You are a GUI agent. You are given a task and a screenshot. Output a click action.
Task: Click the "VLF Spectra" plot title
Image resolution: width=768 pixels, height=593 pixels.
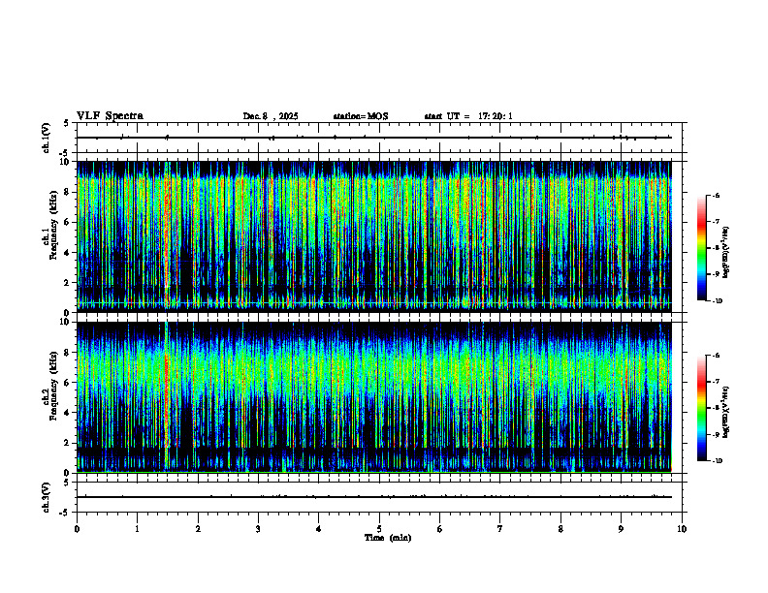click(110, 116)
